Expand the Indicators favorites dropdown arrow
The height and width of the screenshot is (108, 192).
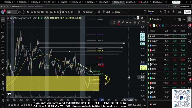pos(96,12)
